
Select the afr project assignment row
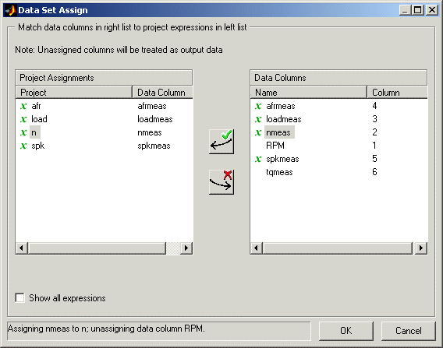tap(104, 106)
